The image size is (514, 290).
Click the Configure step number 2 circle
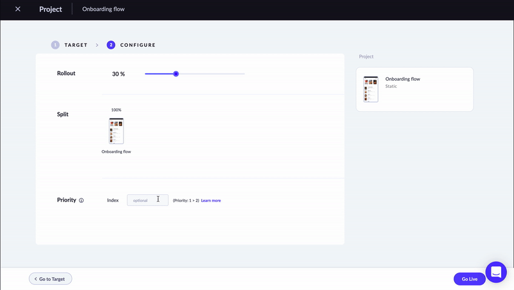(111, 45)
